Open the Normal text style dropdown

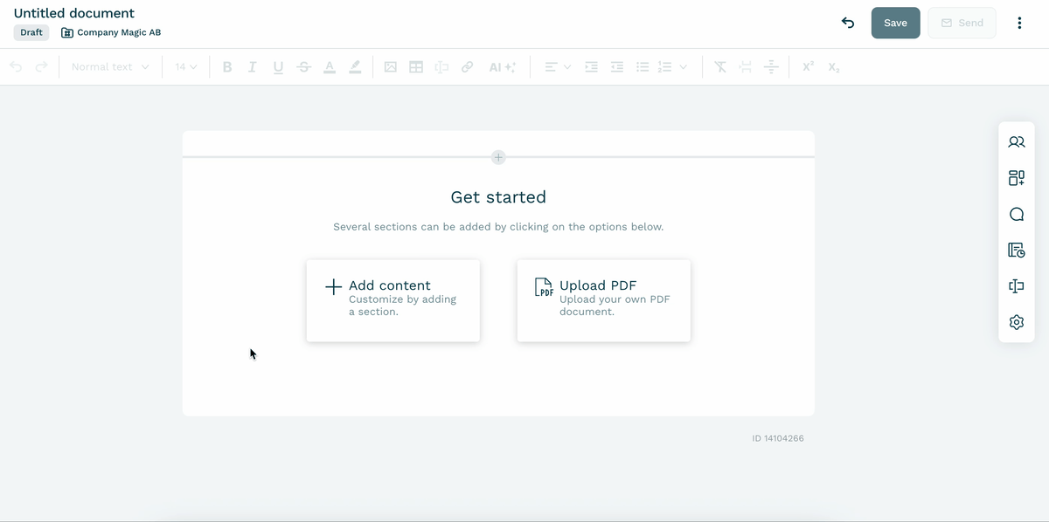pyautogui.click(x=110, y=66)
